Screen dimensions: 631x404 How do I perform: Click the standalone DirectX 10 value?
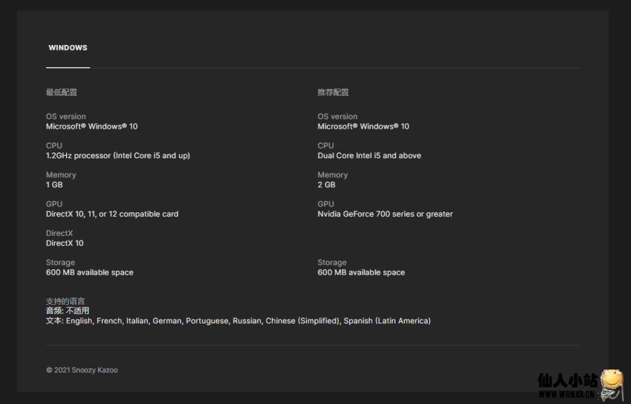(x=65, y=243)
